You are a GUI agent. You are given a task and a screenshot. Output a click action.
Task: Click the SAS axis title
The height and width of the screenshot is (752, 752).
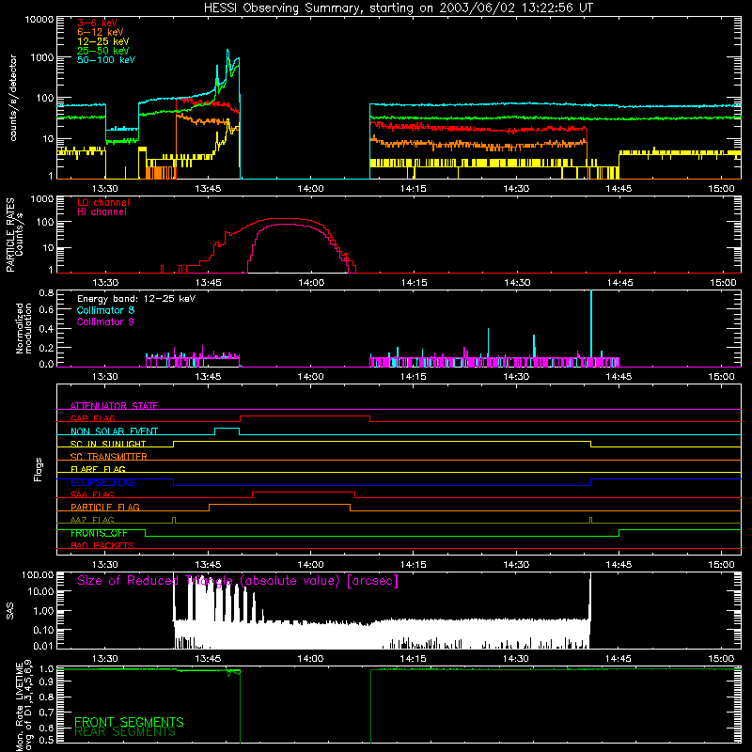10,611
